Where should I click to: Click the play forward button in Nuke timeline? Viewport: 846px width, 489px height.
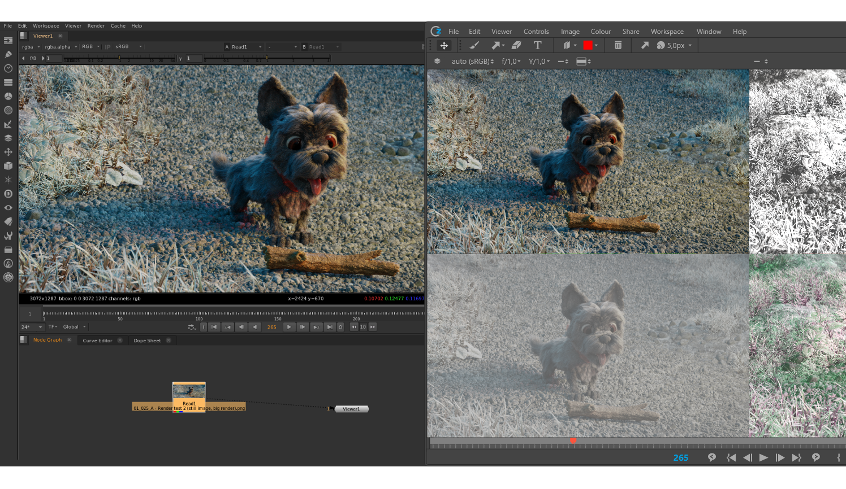[289, 327]
